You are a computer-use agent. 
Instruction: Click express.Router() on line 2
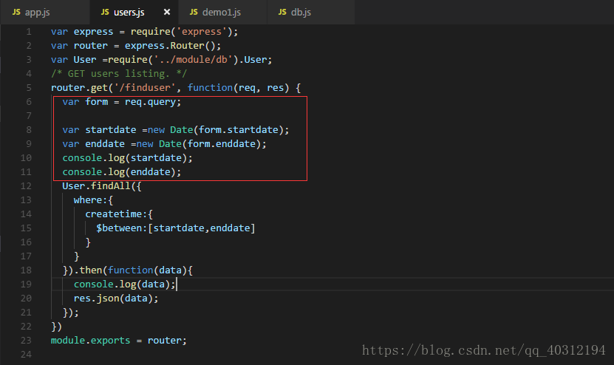pos(170,46)
